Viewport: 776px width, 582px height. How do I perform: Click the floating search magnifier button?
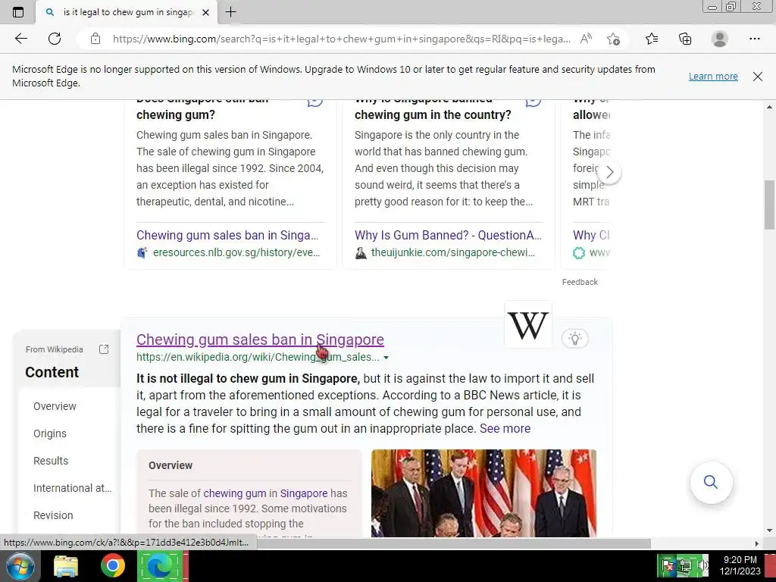711,482
